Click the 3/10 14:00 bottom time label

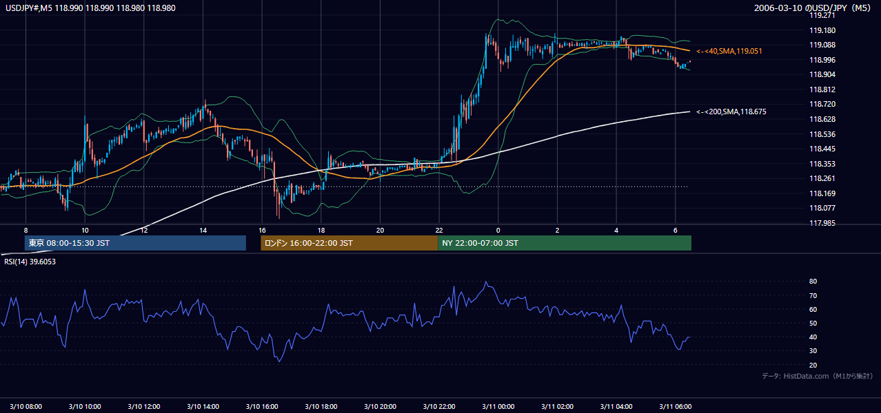(x=203, y=406)
